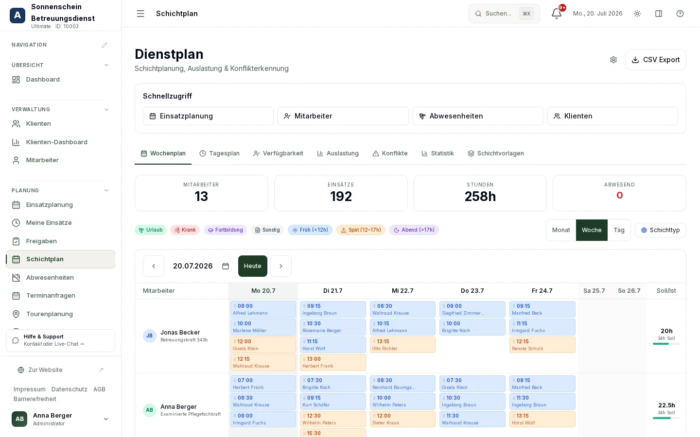
Task: Toggle Fortbildung legend filter
Action: pyautogui.click(x=225, y=230)
